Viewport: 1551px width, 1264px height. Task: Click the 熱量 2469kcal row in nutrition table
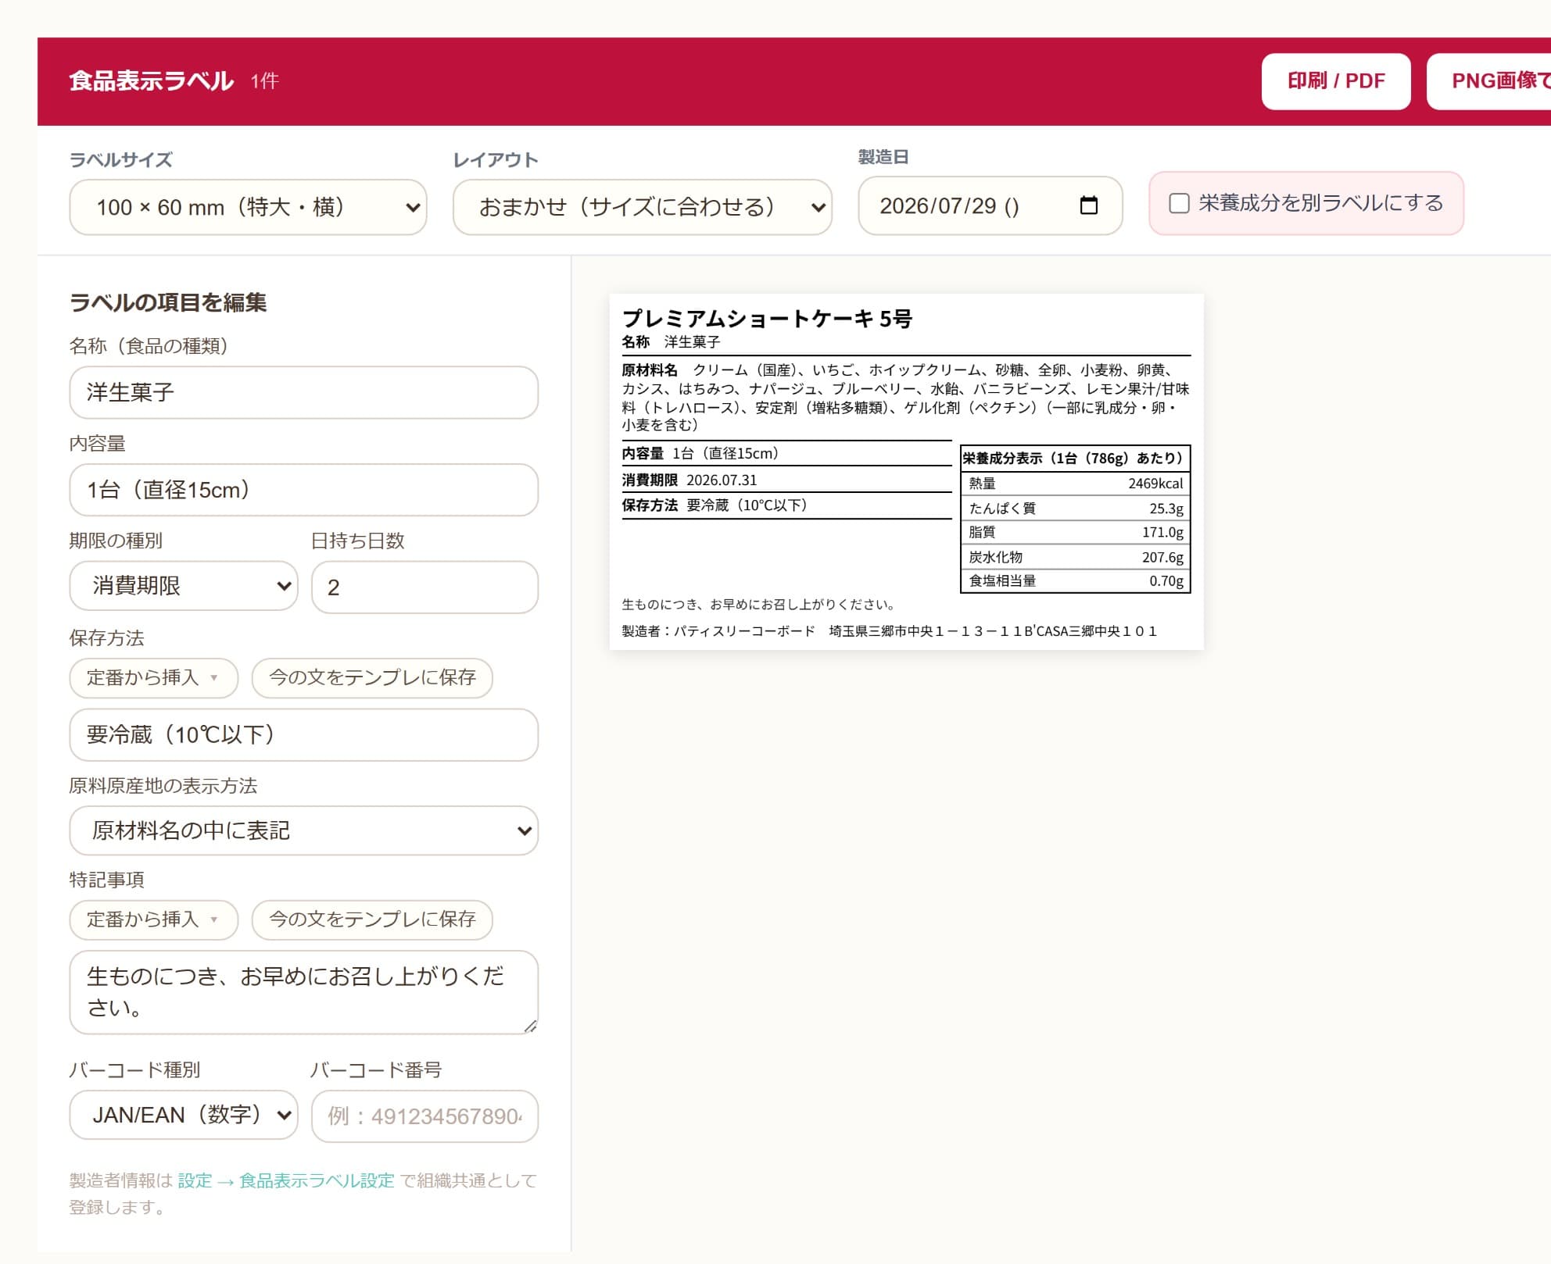pos(1075,484)
